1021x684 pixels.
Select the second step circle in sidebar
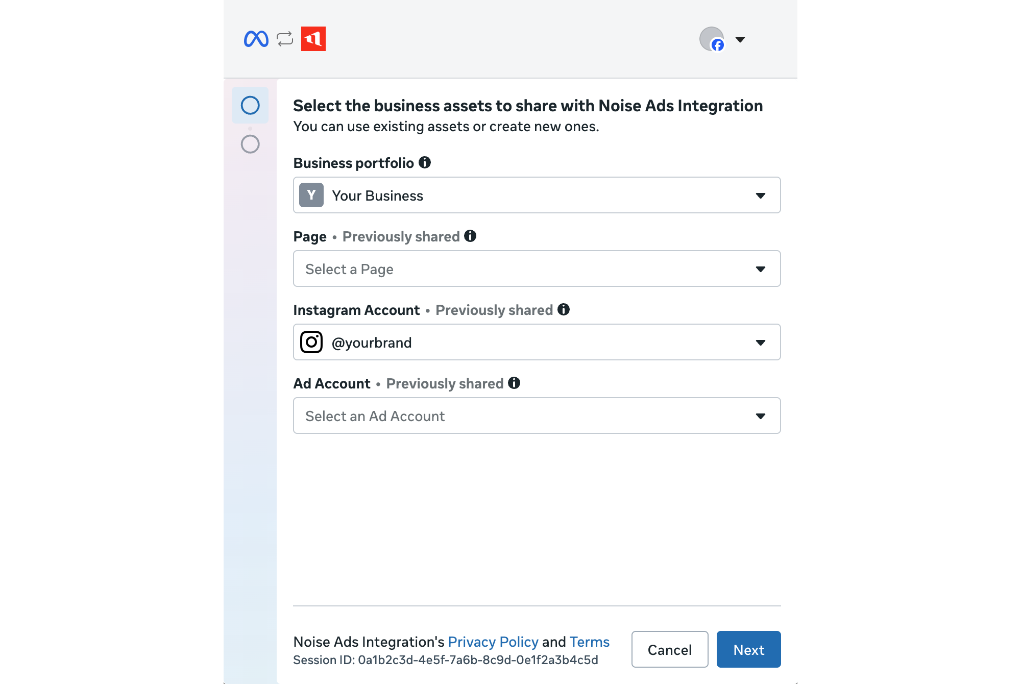[x=250, y=144]
